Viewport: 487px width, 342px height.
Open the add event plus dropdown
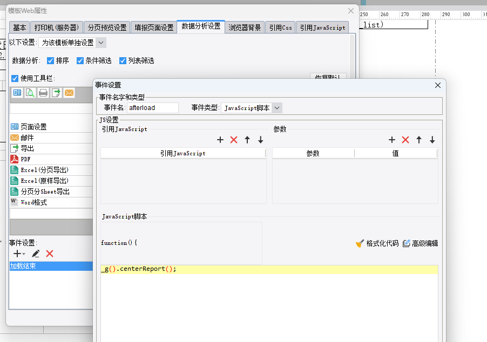pyautogui.click(x=19, y=254)
